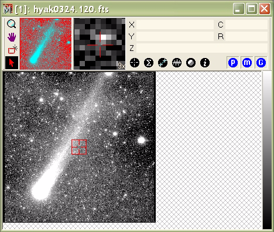274x232 pixels.
Task: Click the 9x magnified pixel view
Action: pos(100,44)
